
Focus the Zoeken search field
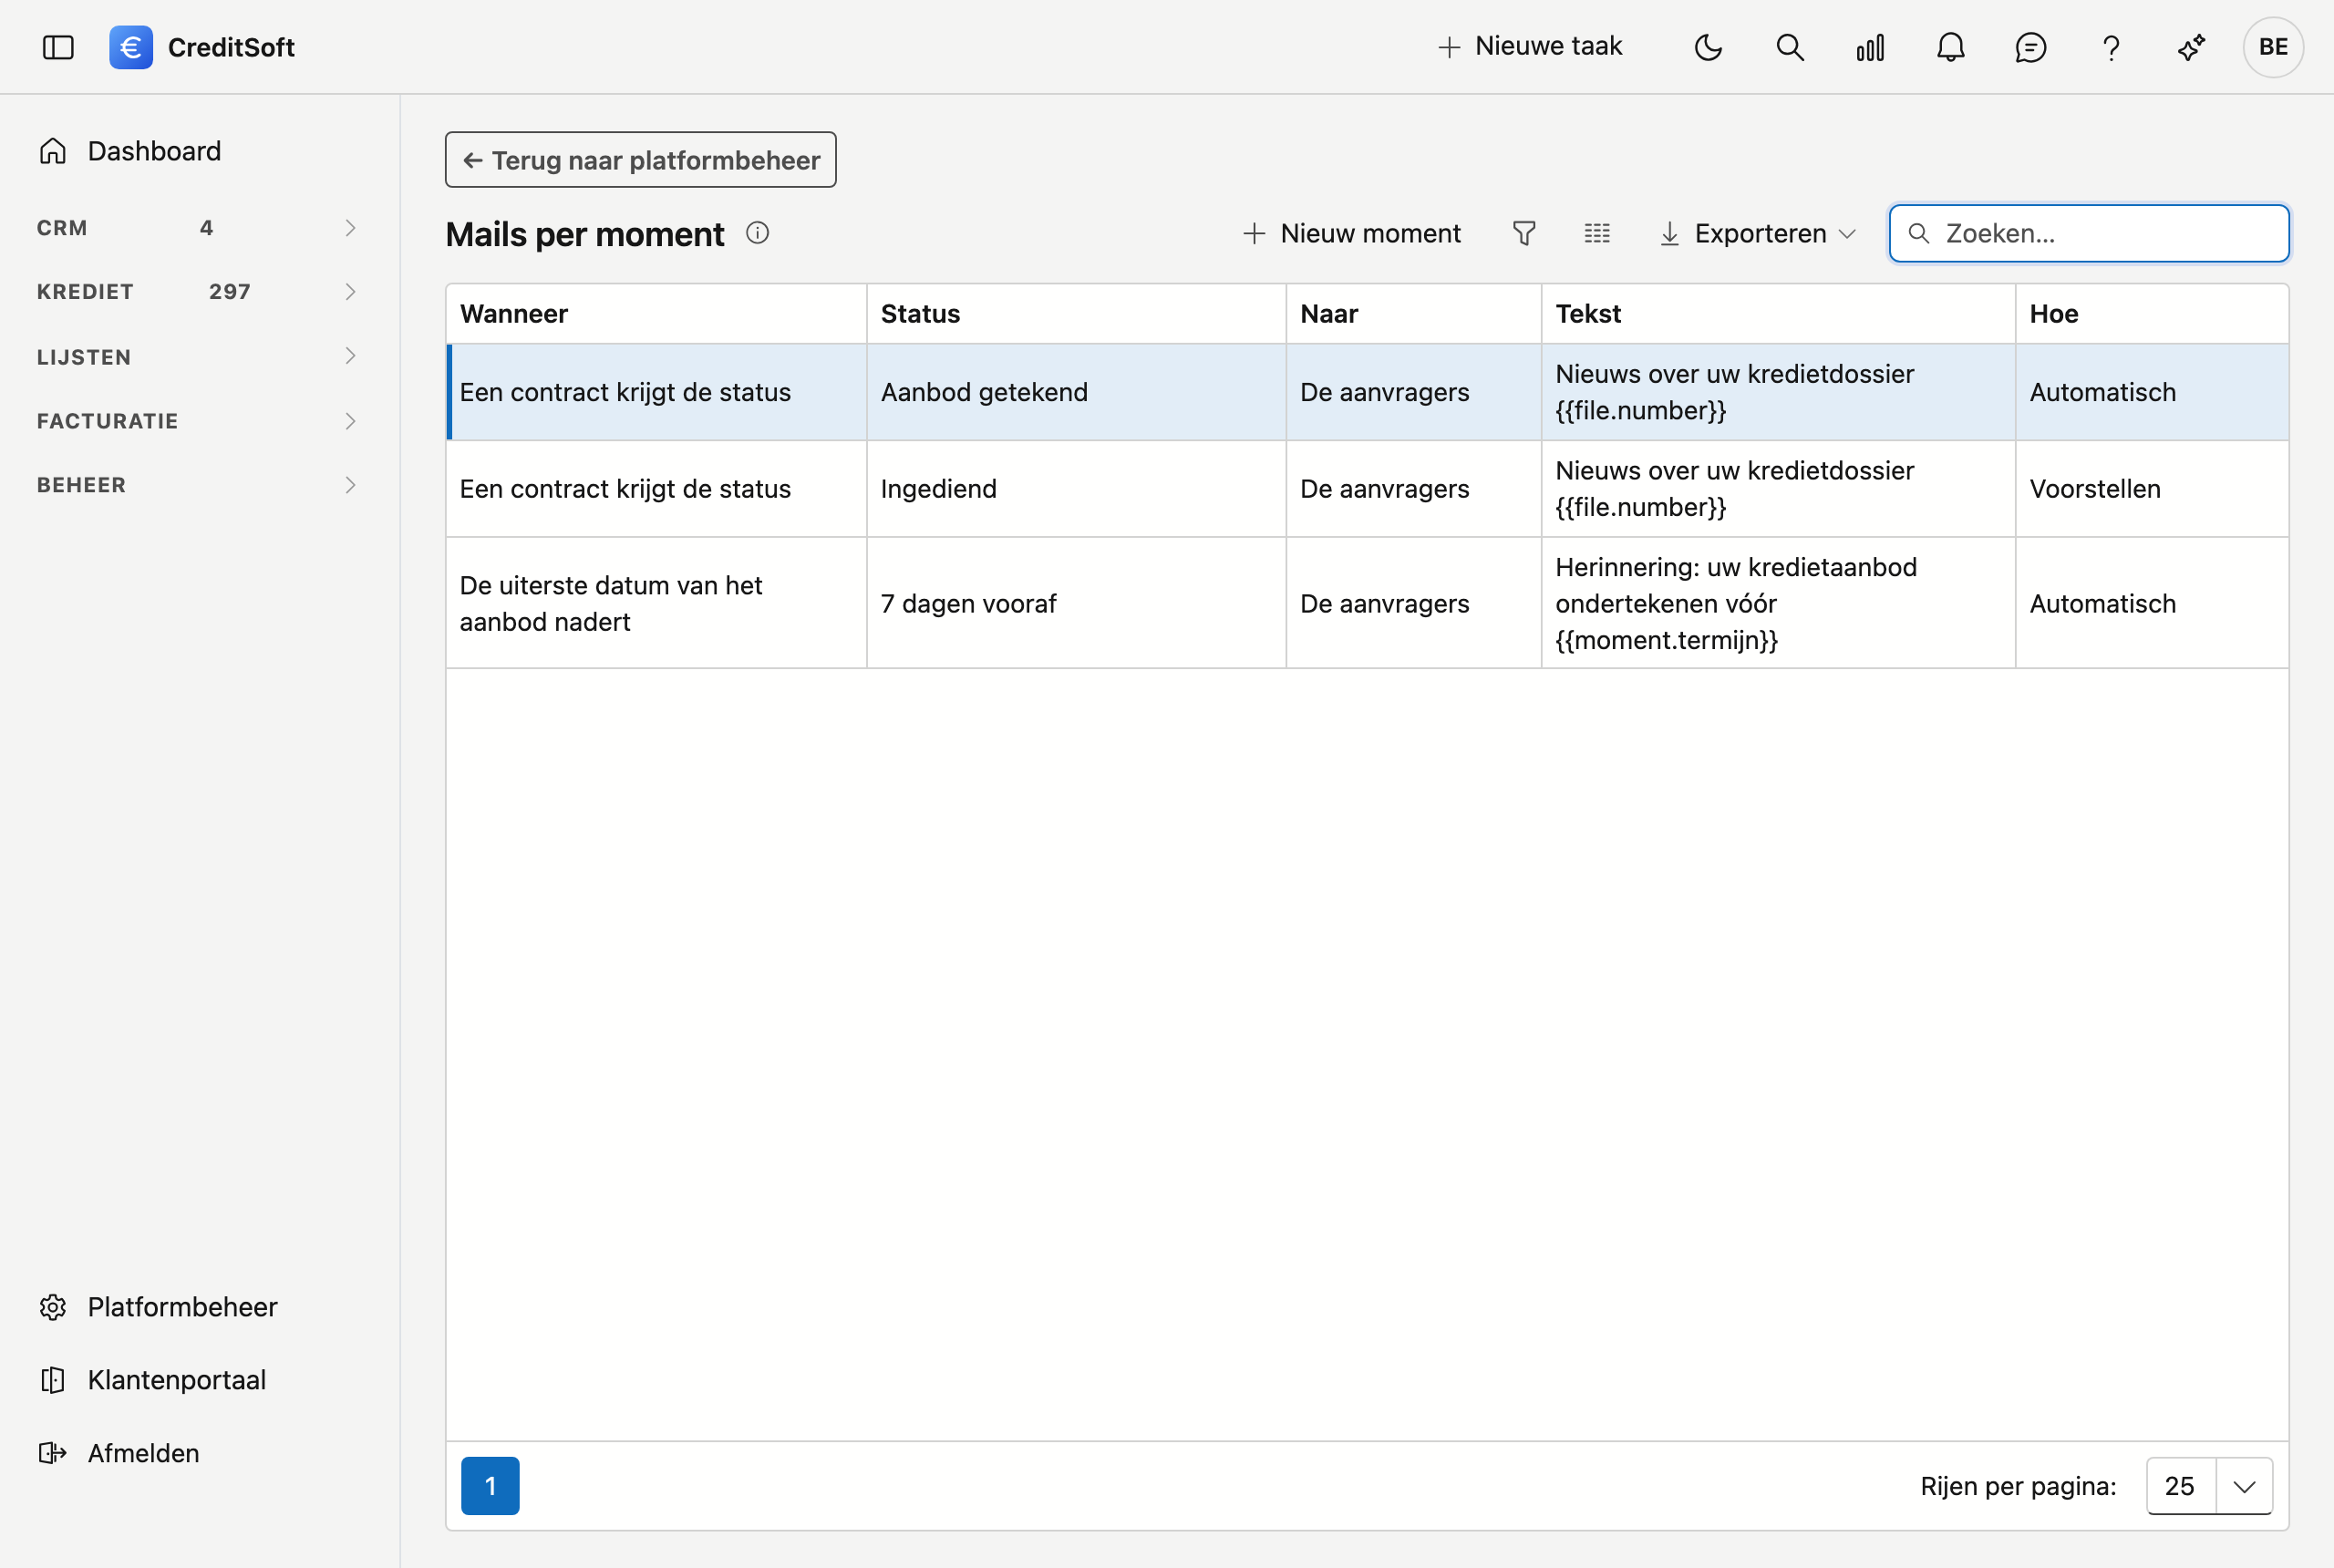[x=2089, y=233]
